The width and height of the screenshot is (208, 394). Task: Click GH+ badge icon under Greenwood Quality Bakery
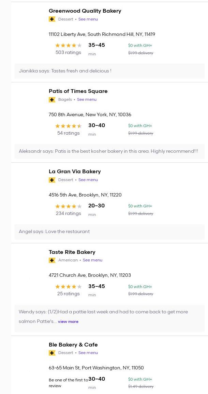(52, 19)
